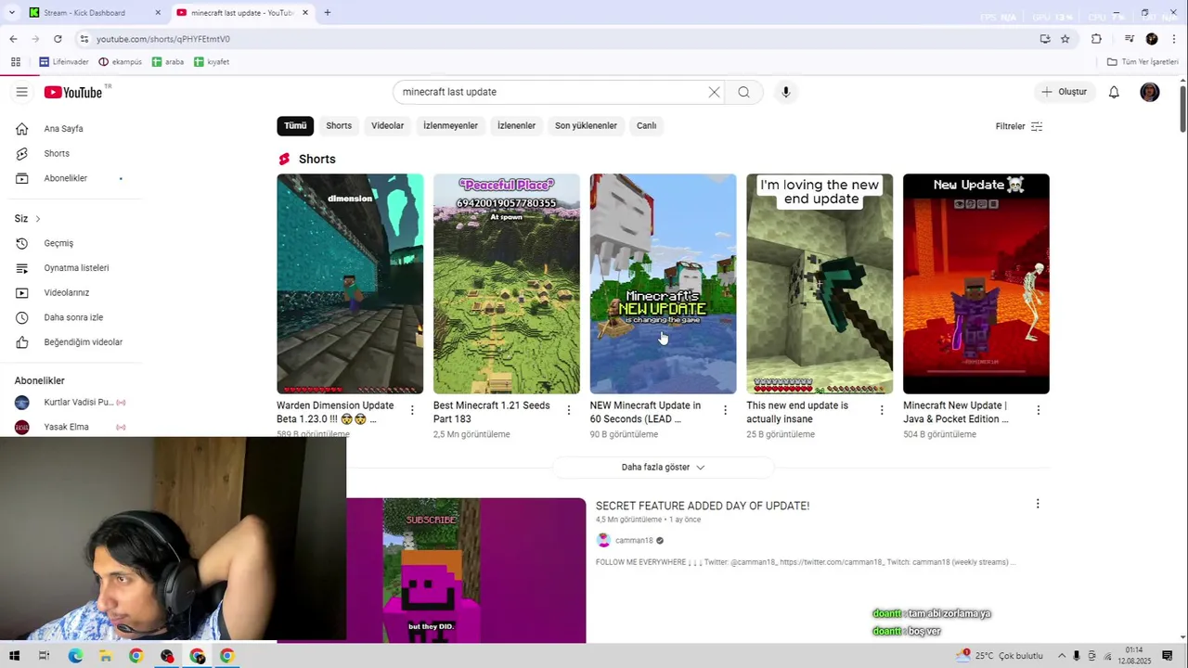Select the İzlenenler filter chip
Image resolution: width=1188 pixels, height=668 pixels.
tap(516, 125)
